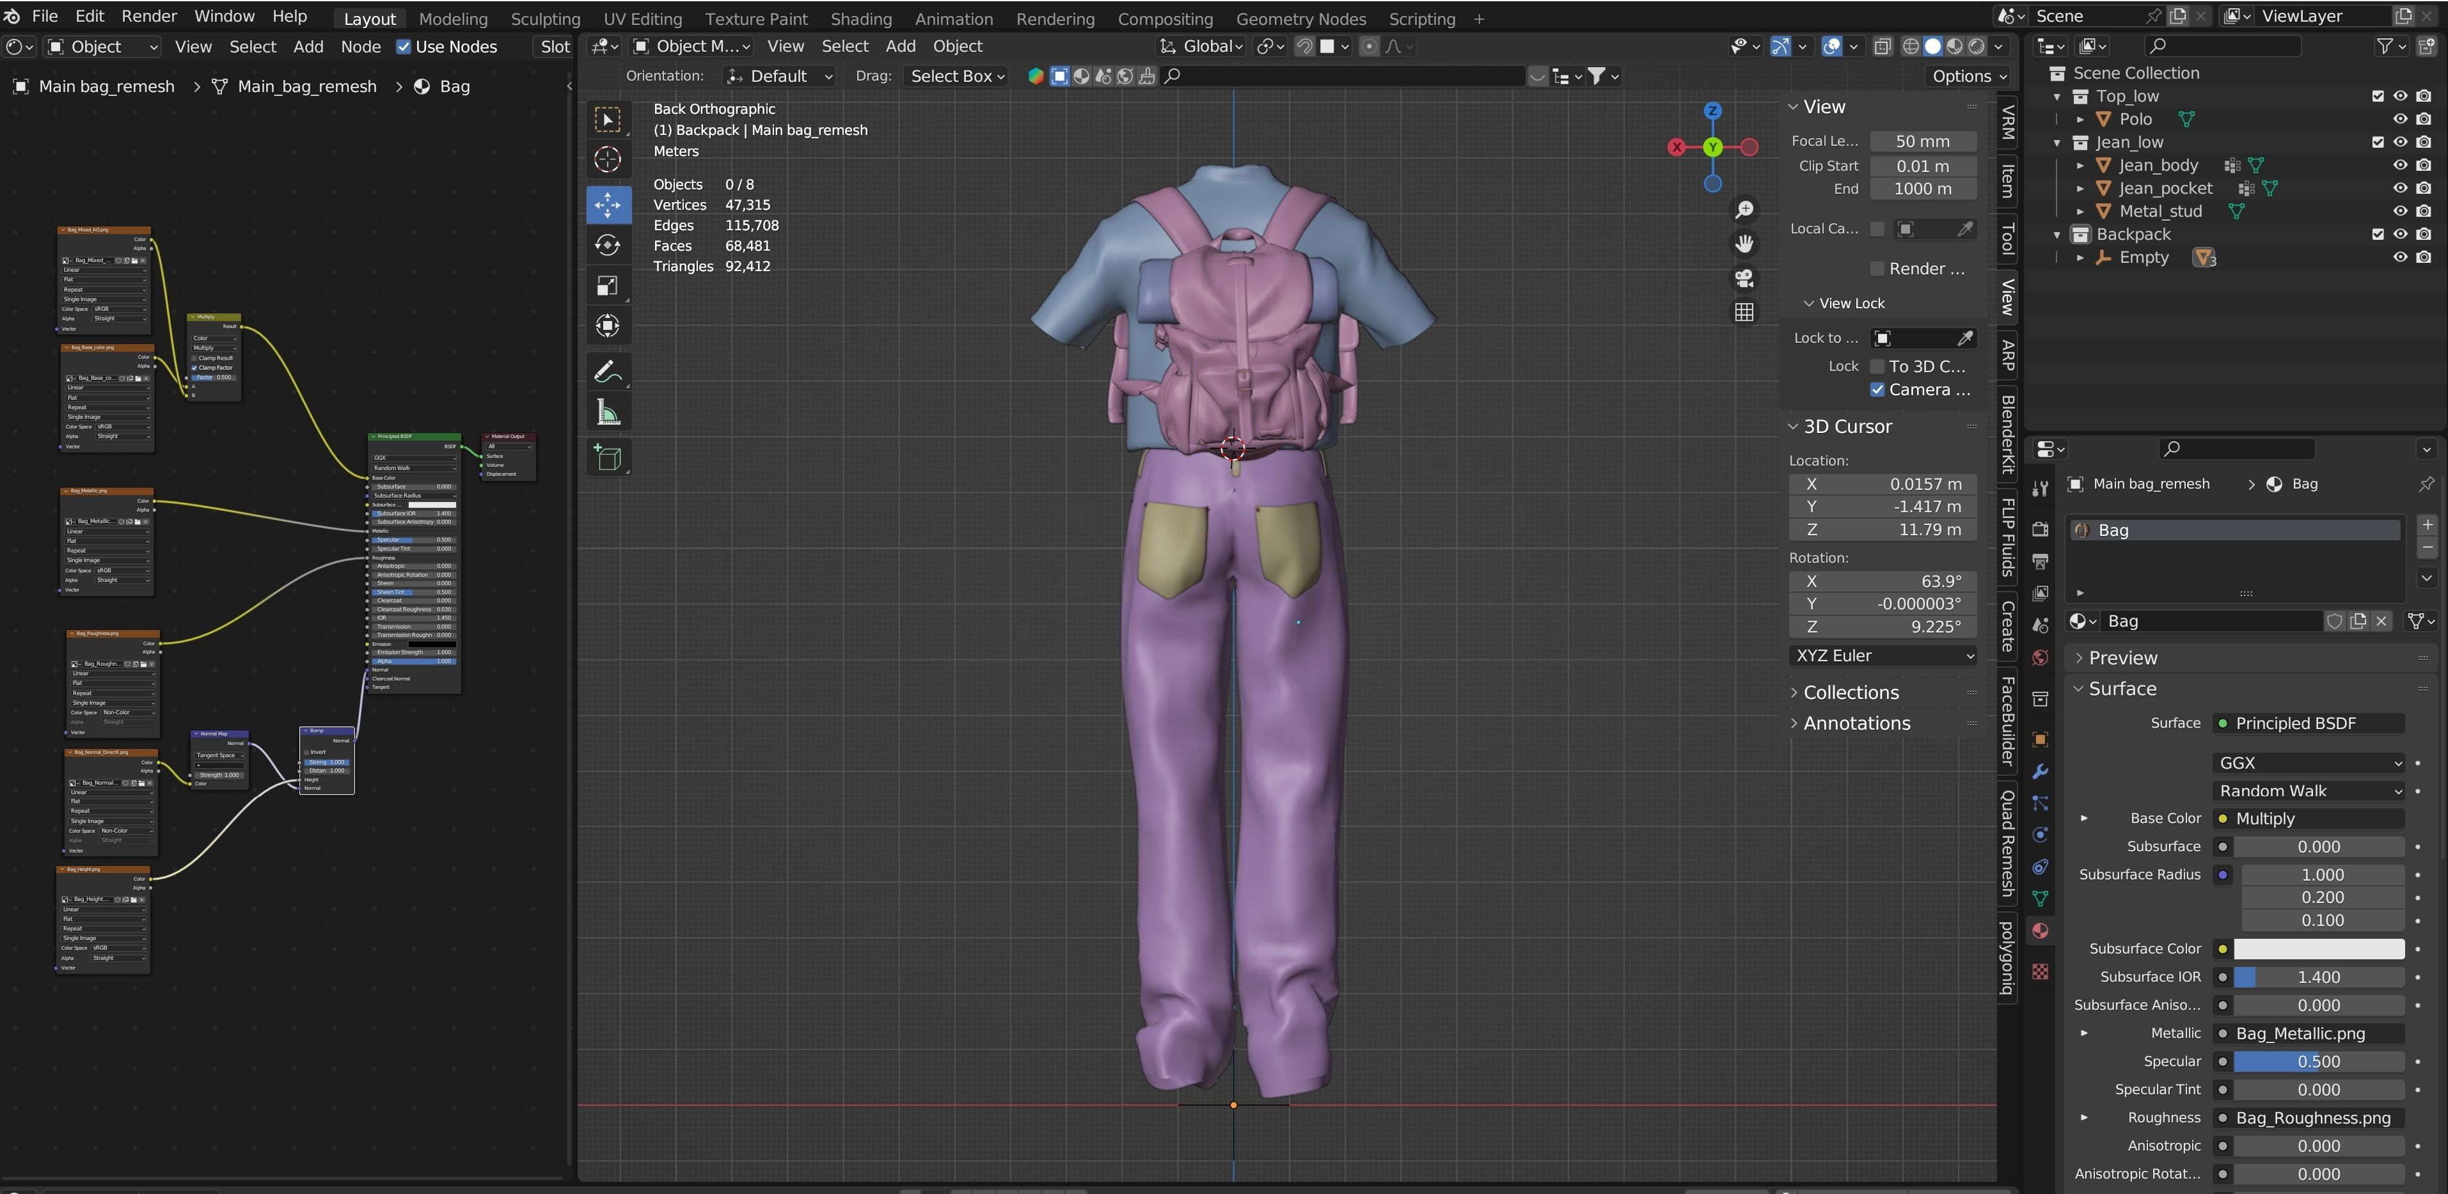Expand the Annotations panel
The width and height of the screenshot is (2448, 1194).
(x=1856, y=723)
